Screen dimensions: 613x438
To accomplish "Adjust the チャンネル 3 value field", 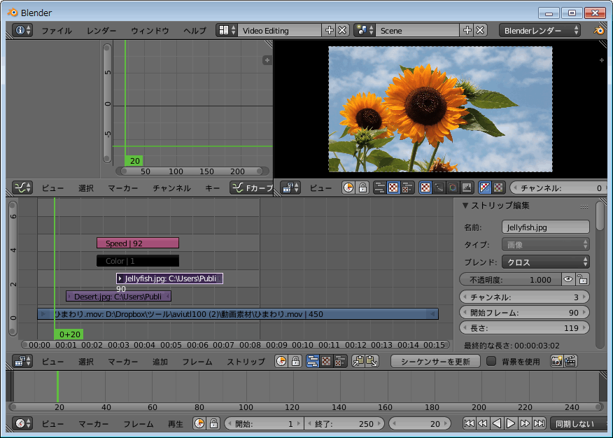I will 524,297.
